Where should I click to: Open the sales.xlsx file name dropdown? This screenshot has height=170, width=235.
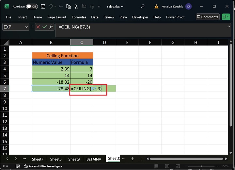(x=115, y=7)
